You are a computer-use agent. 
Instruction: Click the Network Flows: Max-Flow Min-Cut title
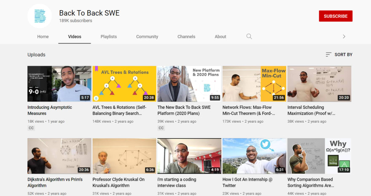pos(249,110)
